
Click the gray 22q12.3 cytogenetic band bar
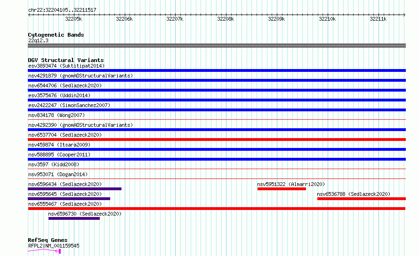217,46
